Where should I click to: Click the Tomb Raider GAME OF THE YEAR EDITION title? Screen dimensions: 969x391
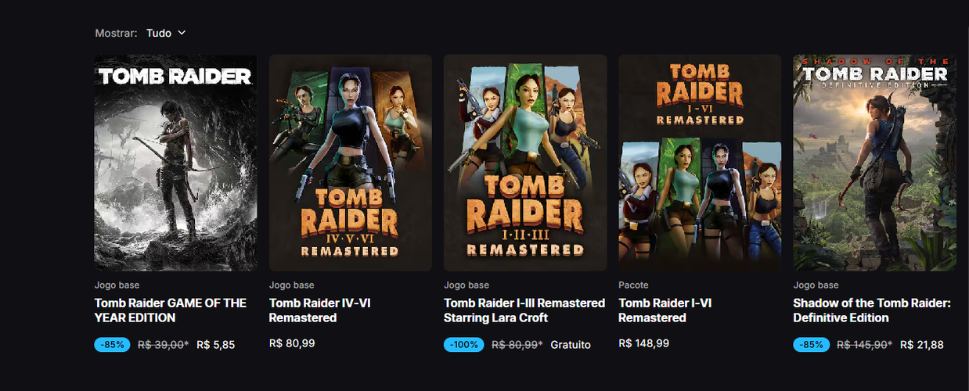pos(171,310)
